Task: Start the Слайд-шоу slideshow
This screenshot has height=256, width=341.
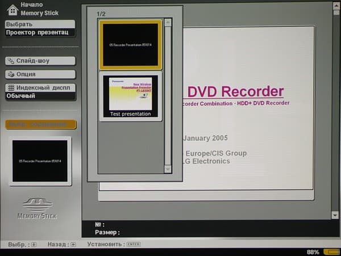Action: [40, 61]
